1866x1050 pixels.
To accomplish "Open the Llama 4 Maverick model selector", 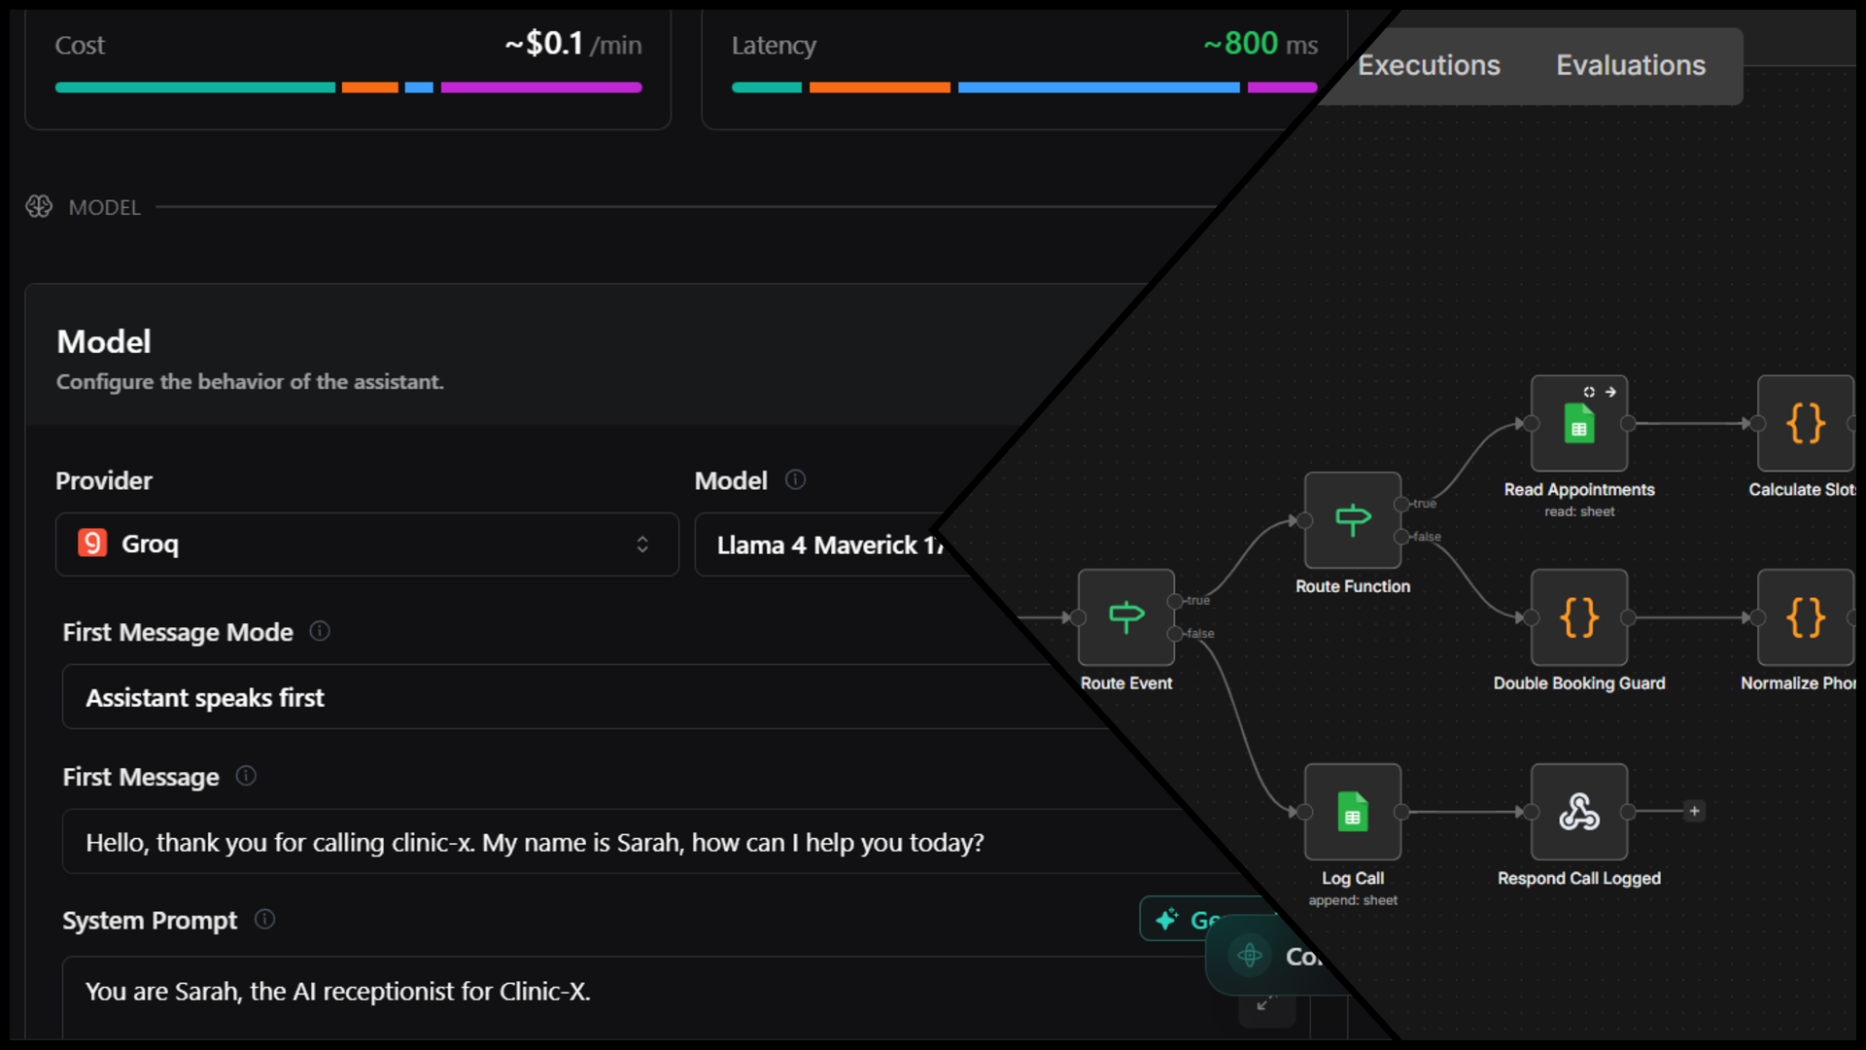I will (x=836, y=544).
